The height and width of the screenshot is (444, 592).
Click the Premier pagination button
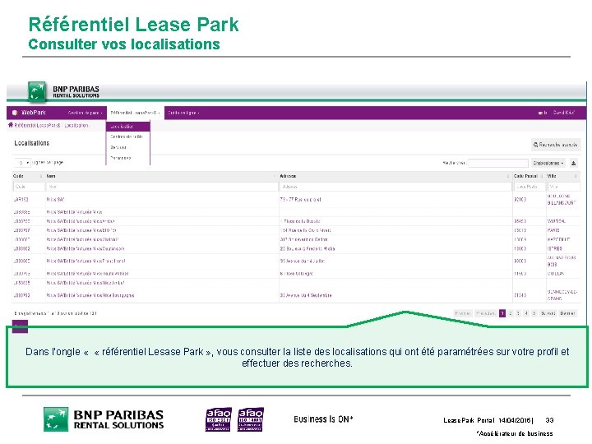pos(462,313)
